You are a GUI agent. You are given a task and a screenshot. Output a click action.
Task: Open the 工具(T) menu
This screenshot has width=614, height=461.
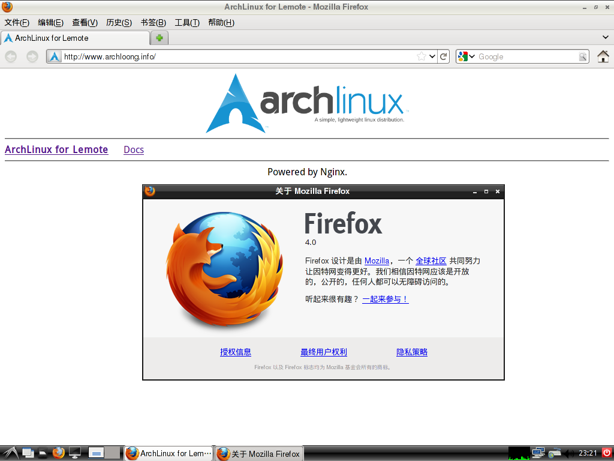(187, 23)
